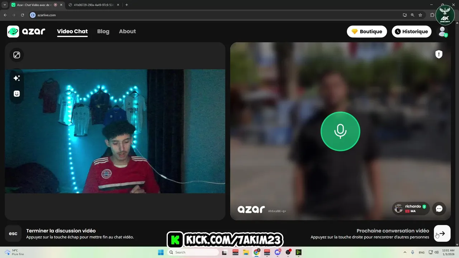Viewport: 459px width, 258px height.
Task: Open the Blog page
Action: tap(103, 32)
